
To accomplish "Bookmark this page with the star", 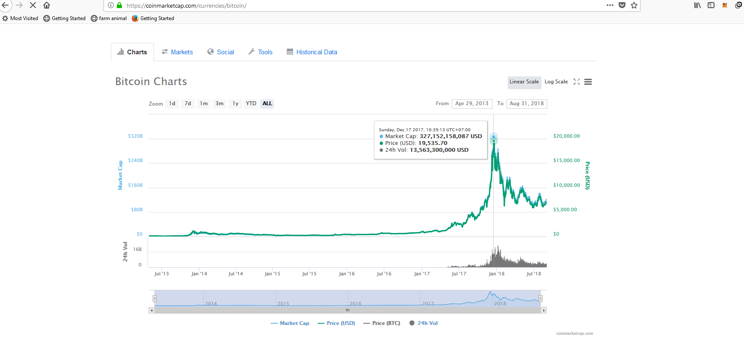I will 634,6.
